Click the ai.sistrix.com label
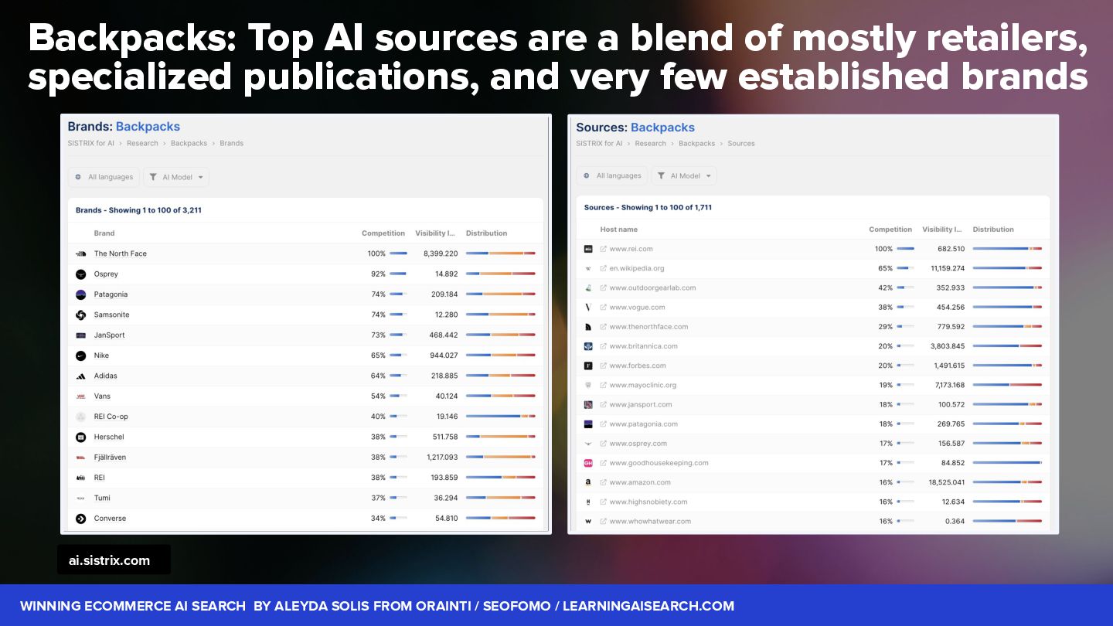1113x626 pixels. (x=110, y=560)
